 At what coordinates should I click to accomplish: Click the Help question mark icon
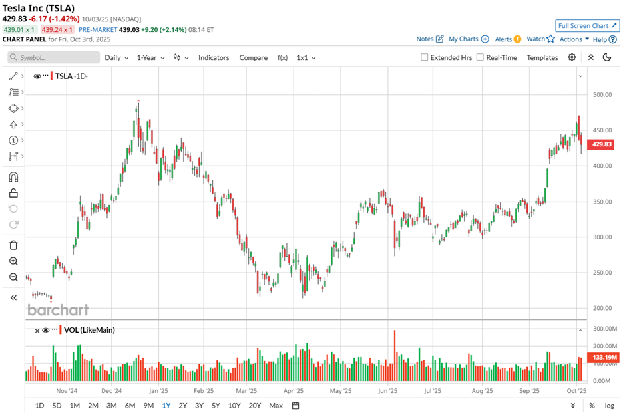tap(613, 39)
